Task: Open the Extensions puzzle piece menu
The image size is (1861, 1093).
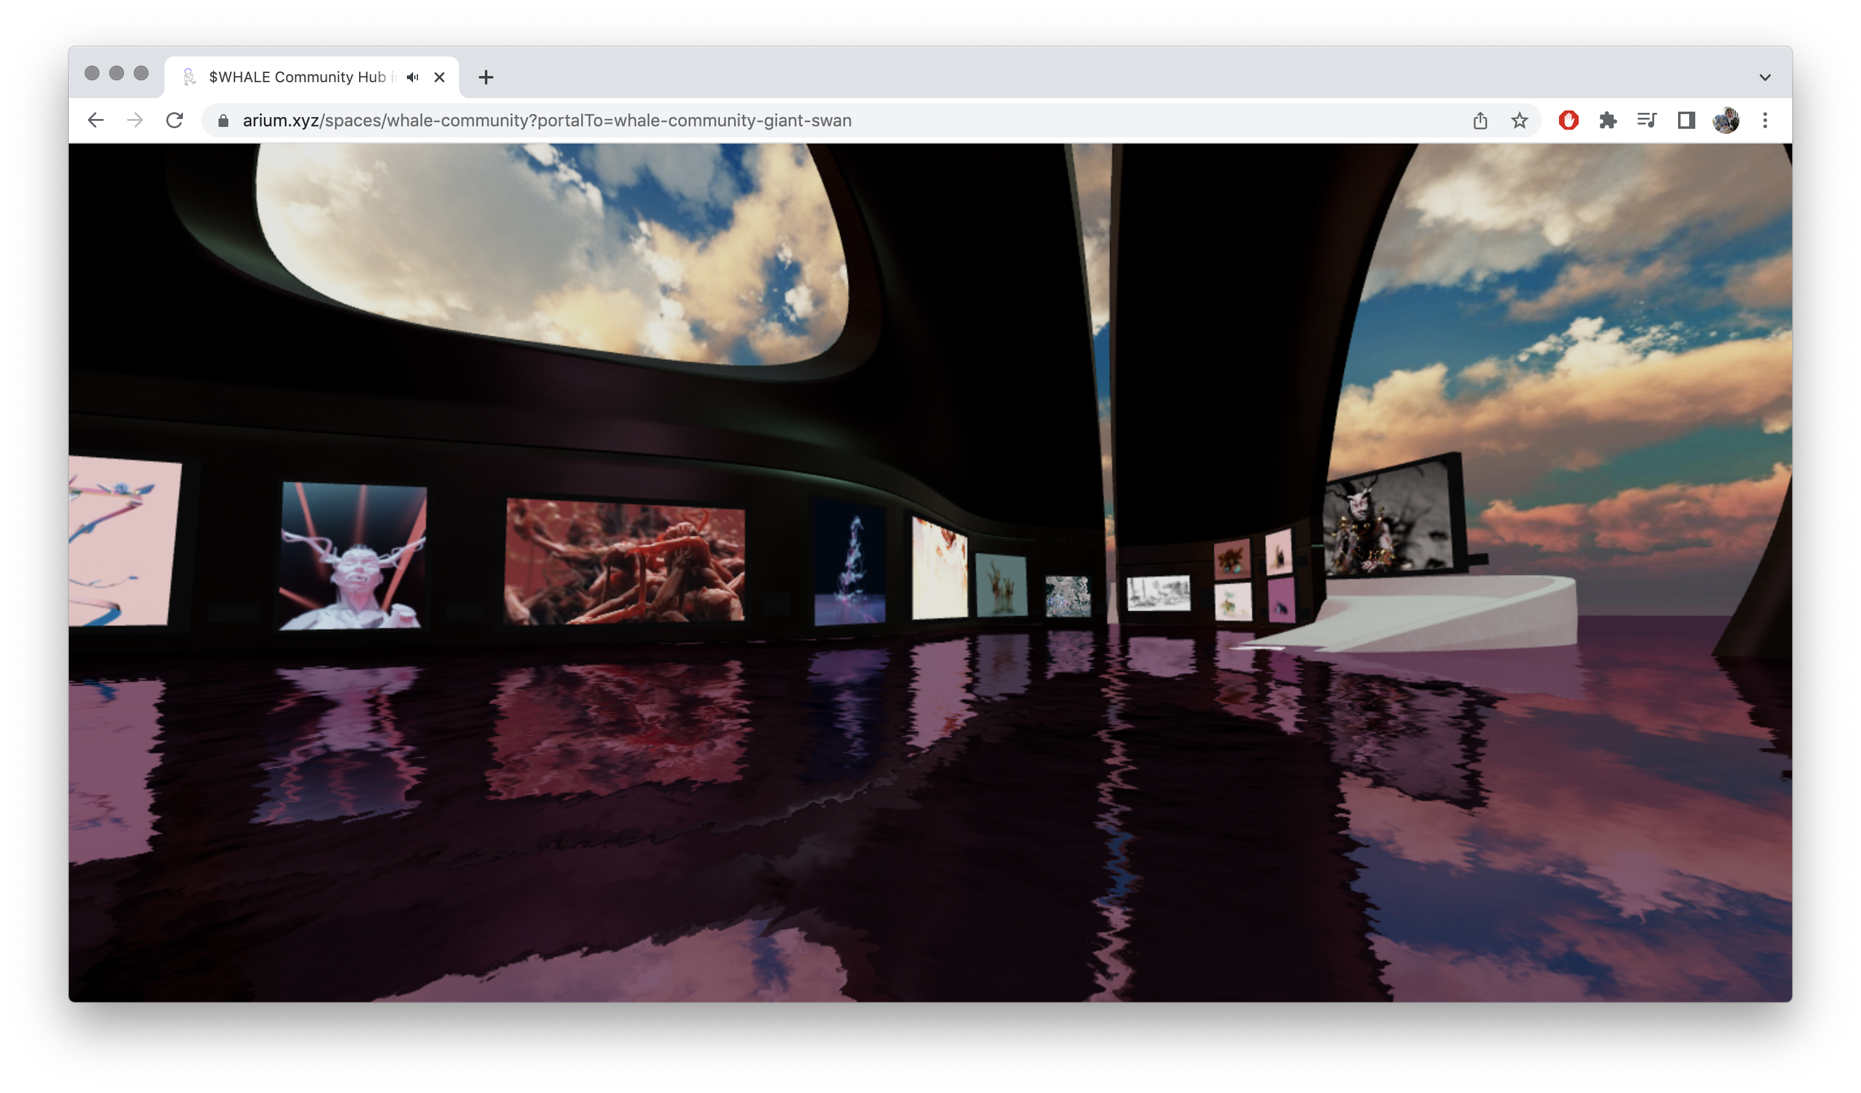Action: point(1608,120)
